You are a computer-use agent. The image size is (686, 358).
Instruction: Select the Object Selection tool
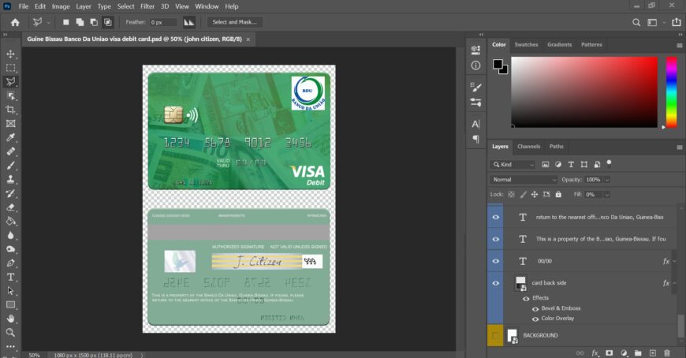10,96
